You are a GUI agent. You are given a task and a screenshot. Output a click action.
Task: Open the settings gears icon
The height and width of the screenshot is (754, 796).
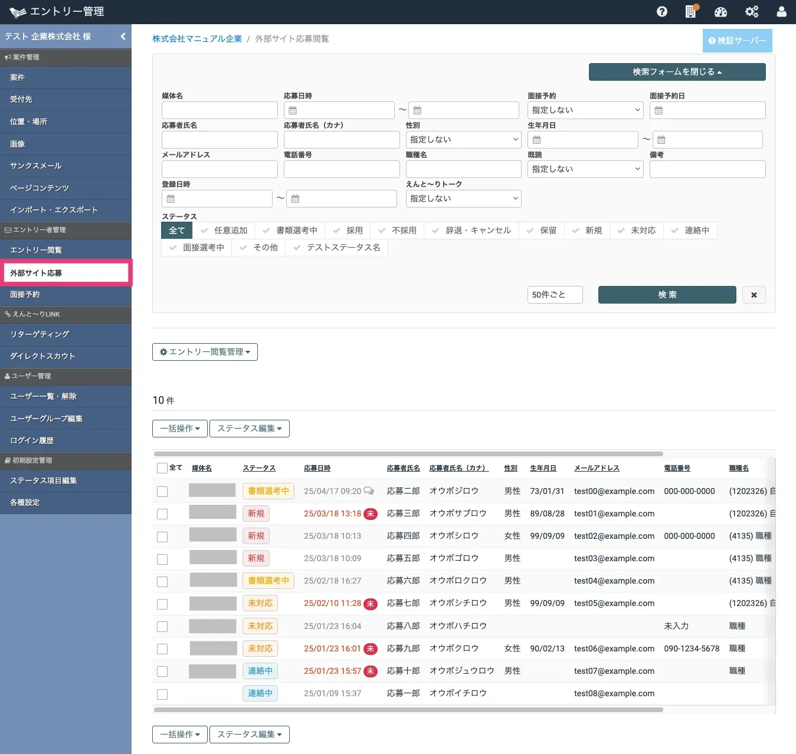tap(751, 12)
